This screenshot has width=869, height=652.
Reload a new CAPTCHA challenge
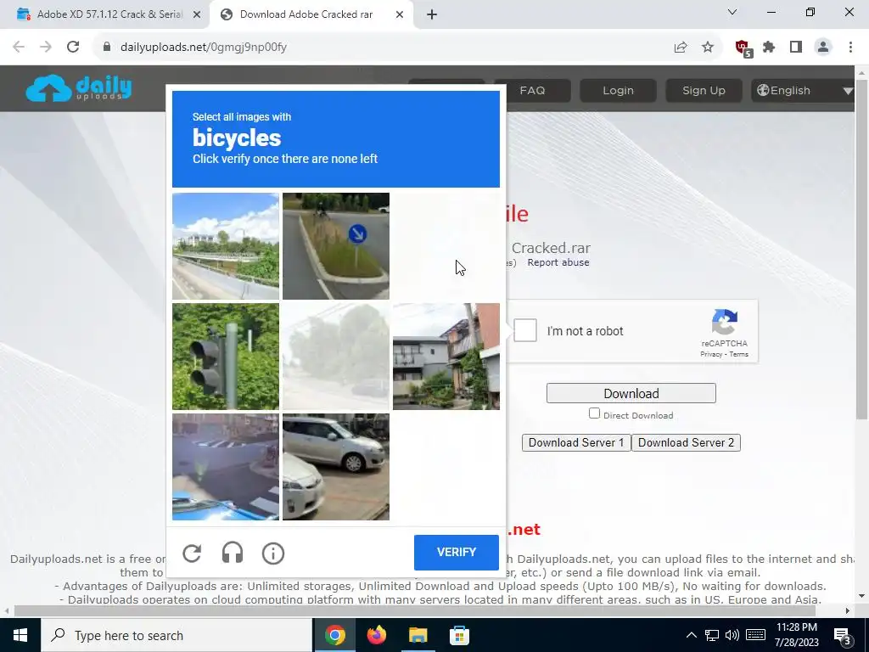tap(192, 553)
